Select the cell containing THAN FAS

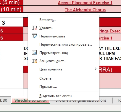(x=110, y=58)
